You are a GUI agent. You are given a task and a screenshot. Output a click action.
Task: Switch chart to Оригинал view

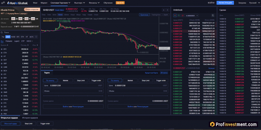point(144,15)
